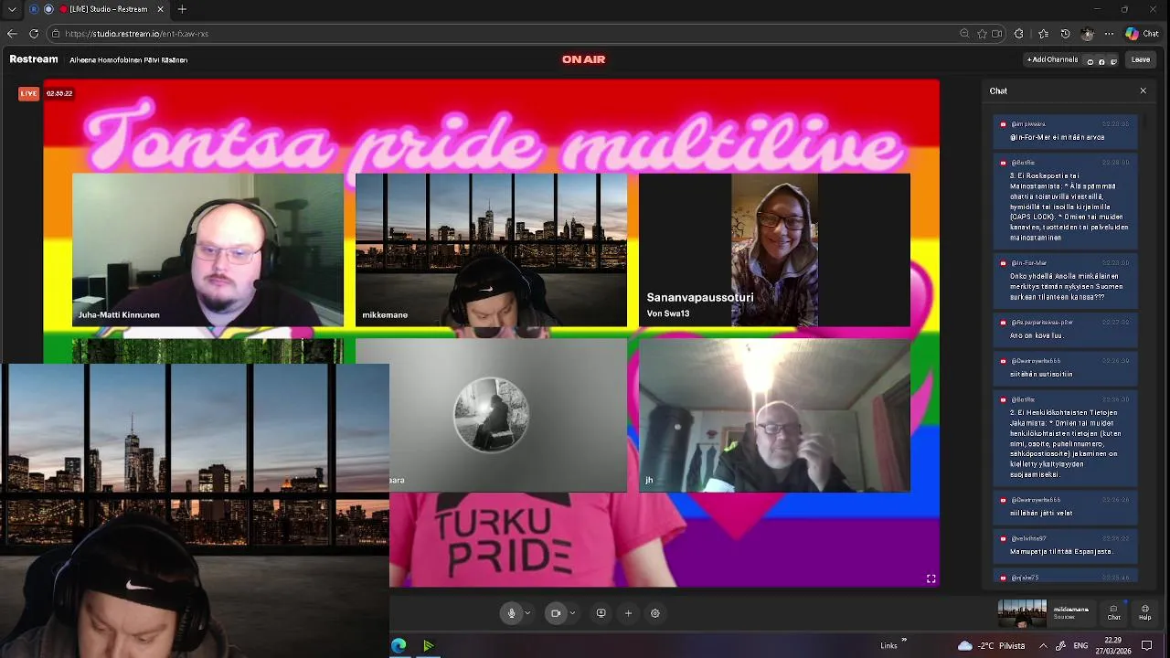Open browser Settings and more menu
Image resolution: width=1170 pixels, height=658 pixels.
(x=1109, y=34)
